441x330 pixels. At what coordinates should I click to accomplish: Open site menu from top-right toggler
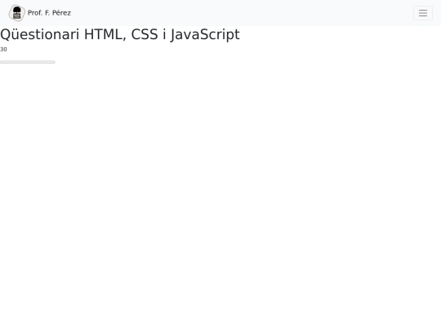(423, 13)
